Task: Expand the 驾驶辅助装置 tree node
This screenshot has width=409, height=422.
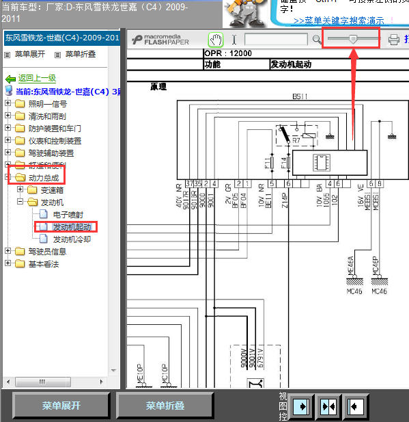Action: coord(8,153)
